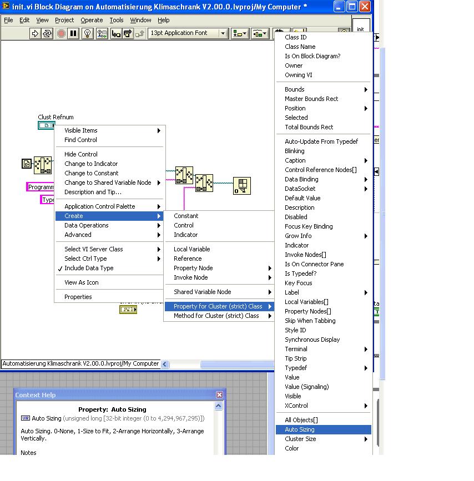Select the Value (Signaling) property
This screenshot has width=474, height=481.
click(323, 387)
